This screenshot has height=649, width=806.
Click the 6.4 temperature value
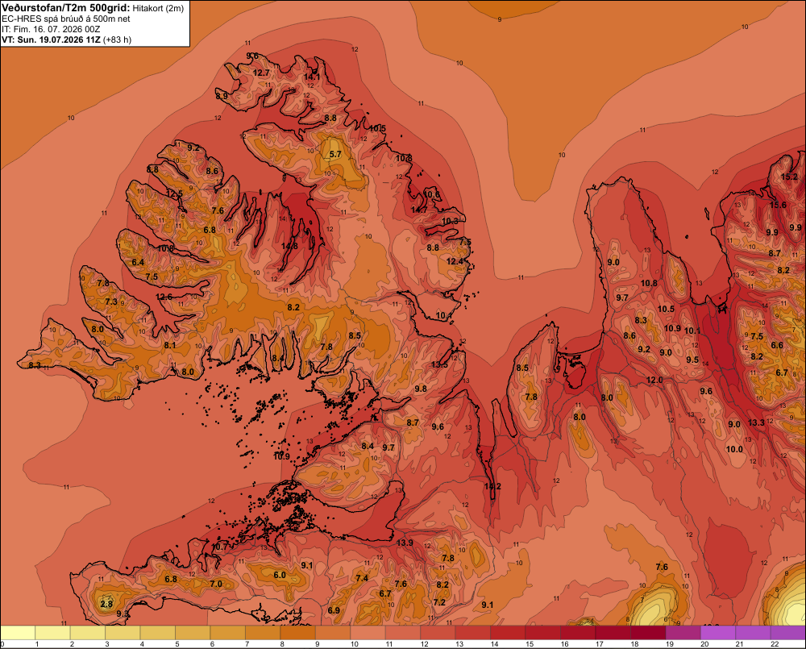point(138,262)
